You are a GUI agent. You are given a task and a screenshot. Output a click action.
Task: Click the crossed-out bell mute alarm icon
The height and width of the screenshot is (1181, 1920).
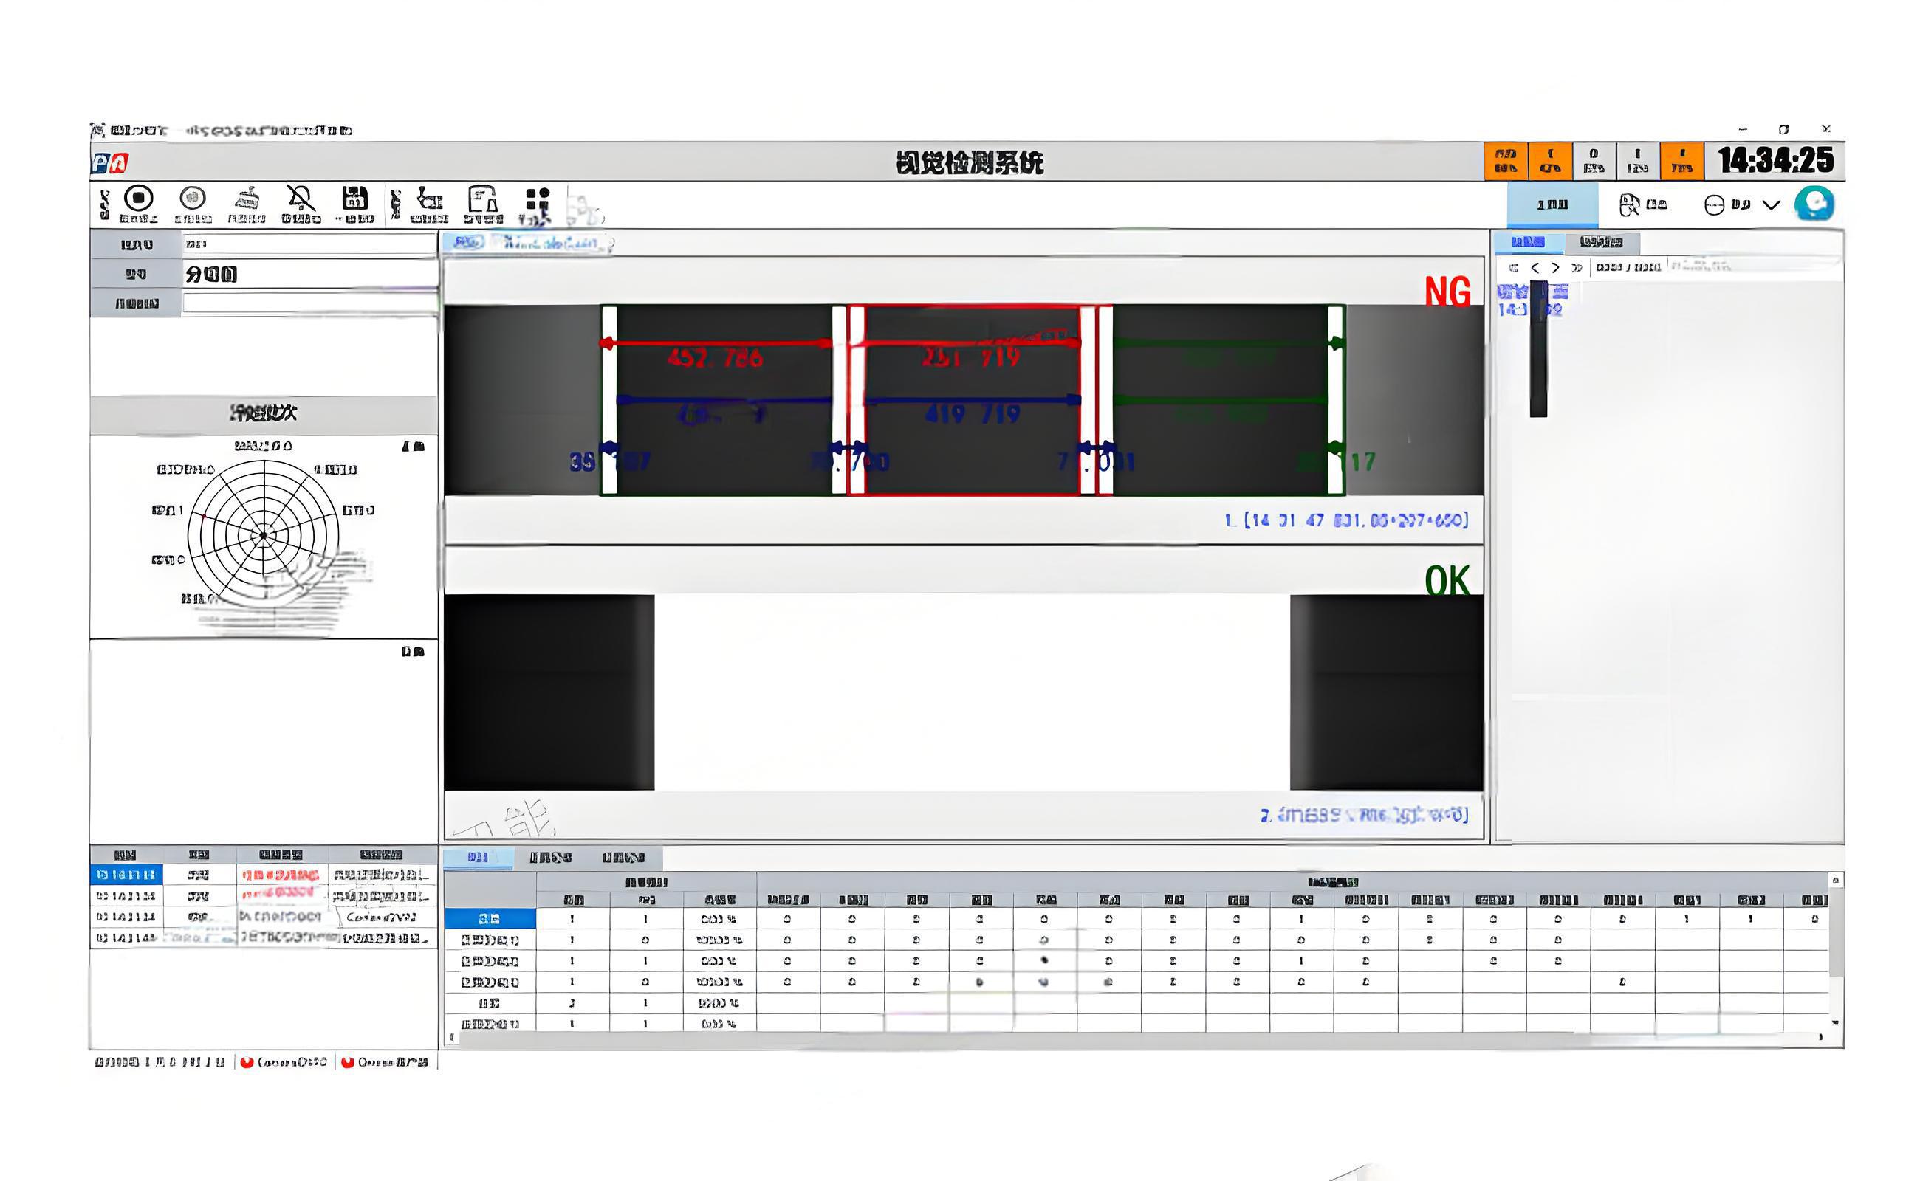click(x=300, y=199)
